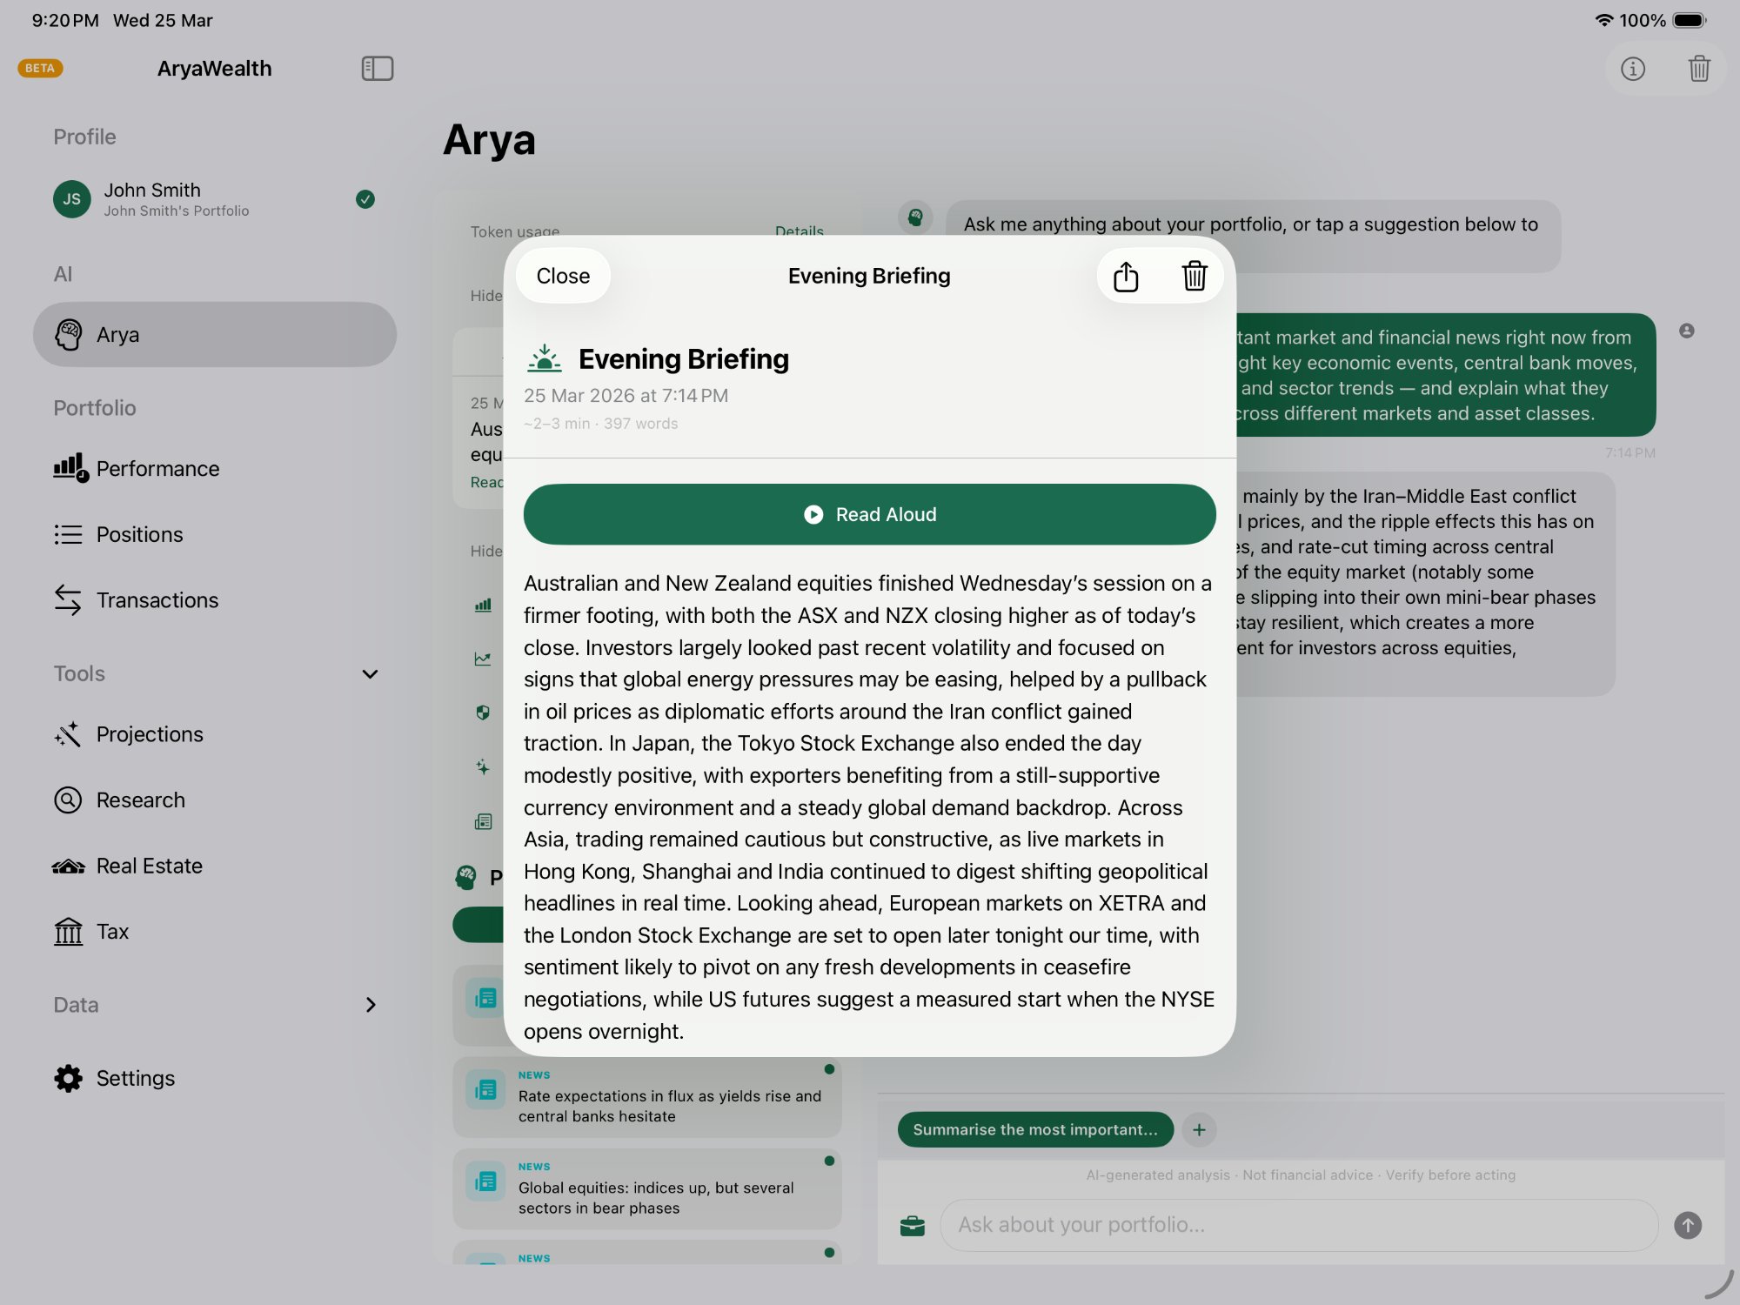
Task: Click the top-right trash to clear chat
Action: click(1698, 69)
